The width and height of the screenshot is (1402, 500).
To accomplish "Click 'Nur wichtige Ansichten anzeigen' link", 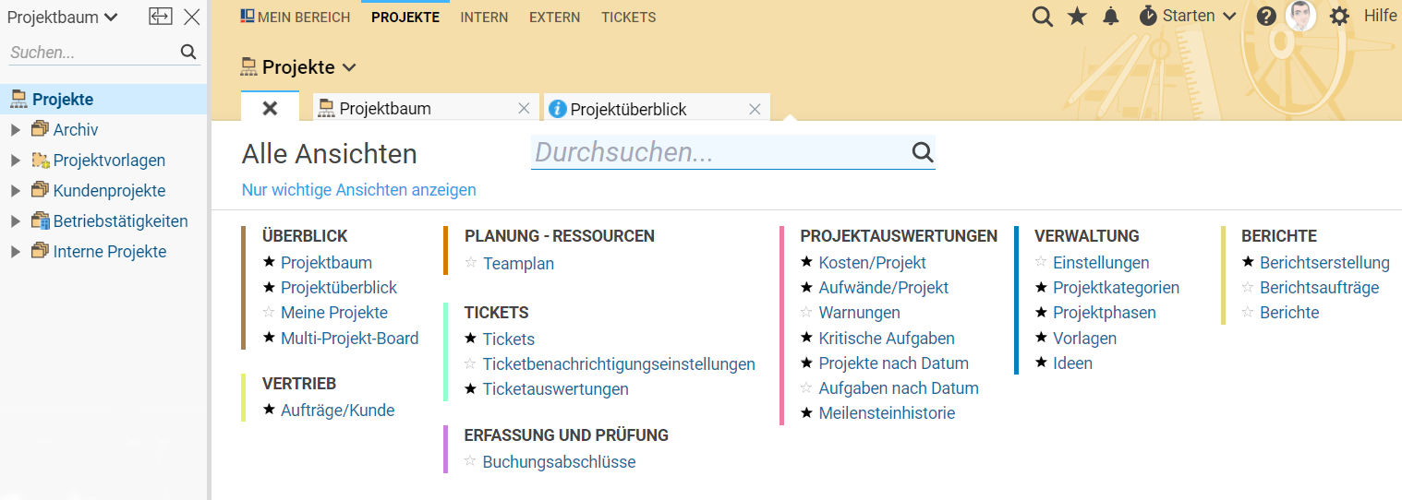I will coord(358,190).
